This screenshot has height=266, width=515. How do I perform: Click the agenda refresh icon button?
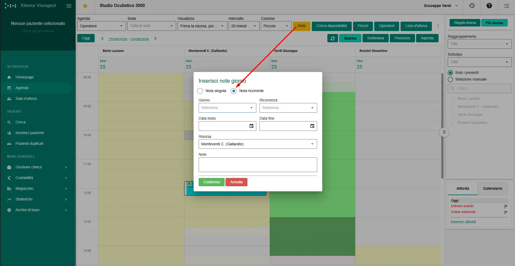(332, 38)
